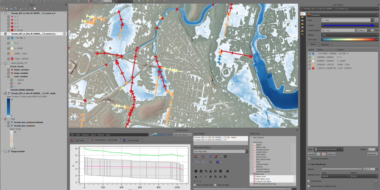Uncheck the 4 - 4.2734 legend class
This screenshot has height=190, width=380.
point(8,30)
